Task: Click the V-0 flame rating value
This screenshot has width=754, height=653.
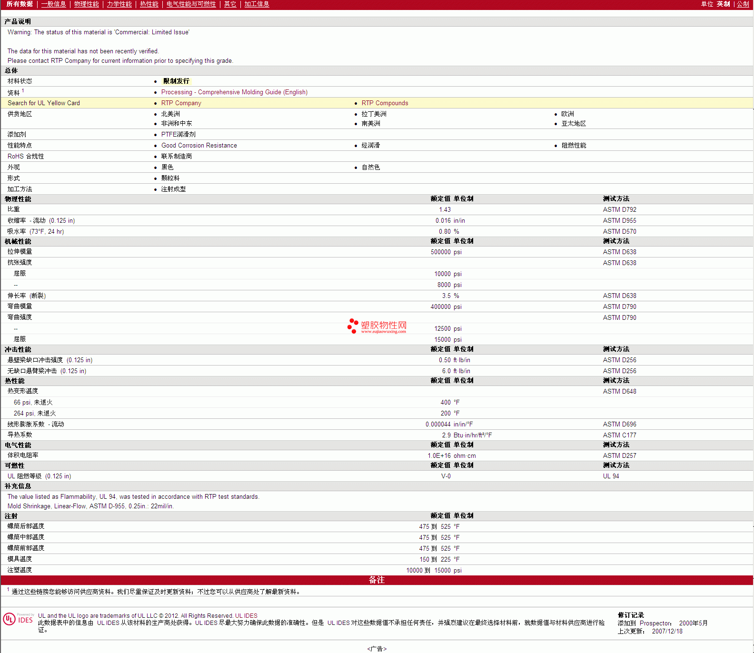Action: tap(446, 476)
